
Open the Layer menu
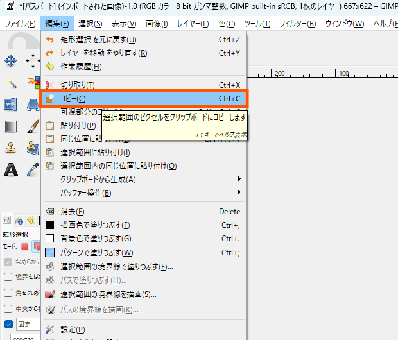pyautogui.click(x=193, y=24)
